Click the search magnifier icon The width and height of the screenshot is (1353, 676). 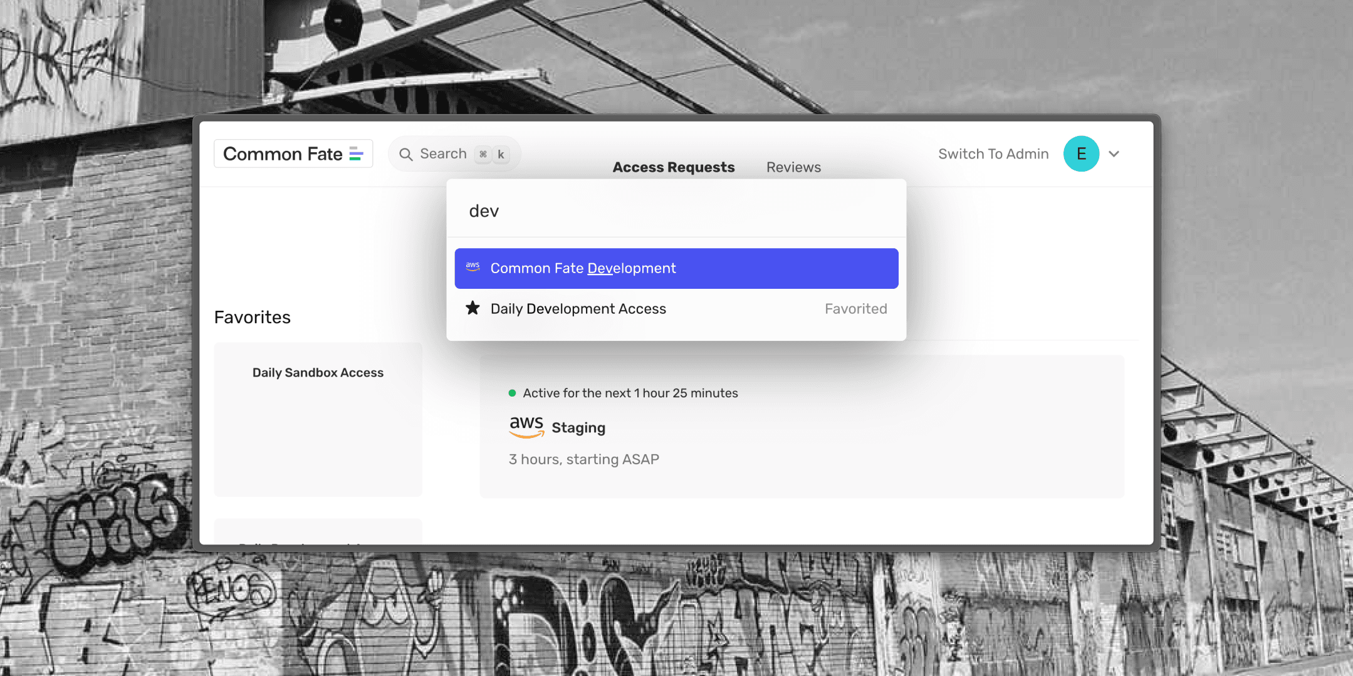[406, 154]
